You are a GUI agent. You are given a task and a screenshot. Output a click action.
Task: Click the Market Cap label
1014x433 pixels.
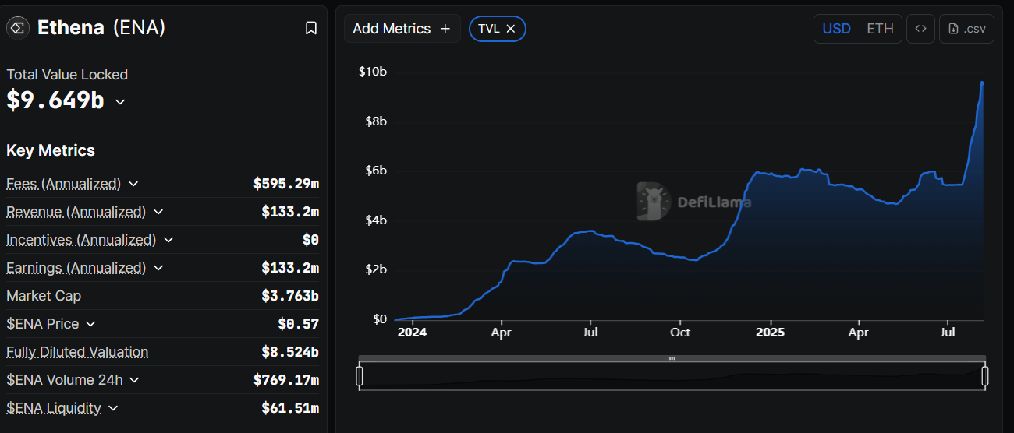click(x=44, y=296)
